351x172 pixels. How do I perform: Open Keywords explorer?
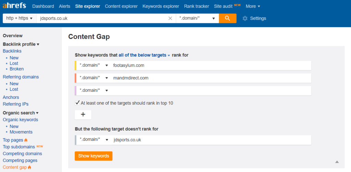[x=161, y=6]
